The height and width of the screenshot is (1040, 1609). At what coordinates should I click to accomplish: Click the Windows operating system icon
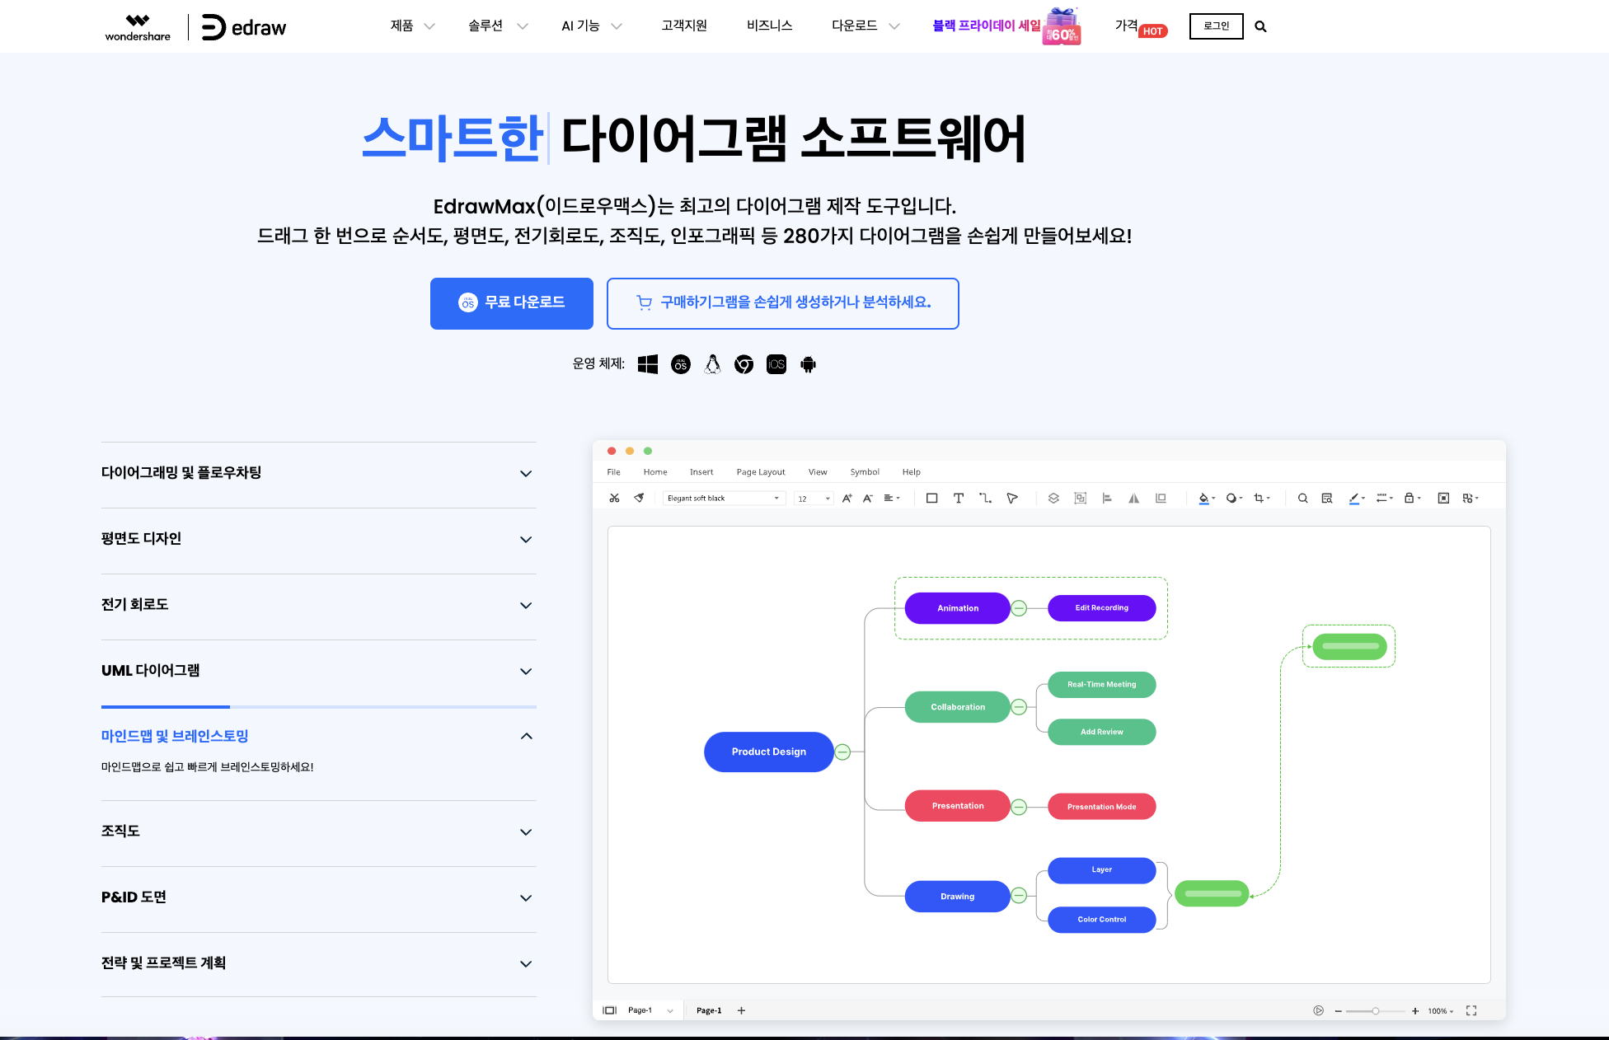(x=648, y=364)
